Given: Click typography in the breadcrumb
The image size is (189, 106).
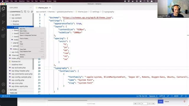Looking at the screenshot, I should [x=109, y=12].
